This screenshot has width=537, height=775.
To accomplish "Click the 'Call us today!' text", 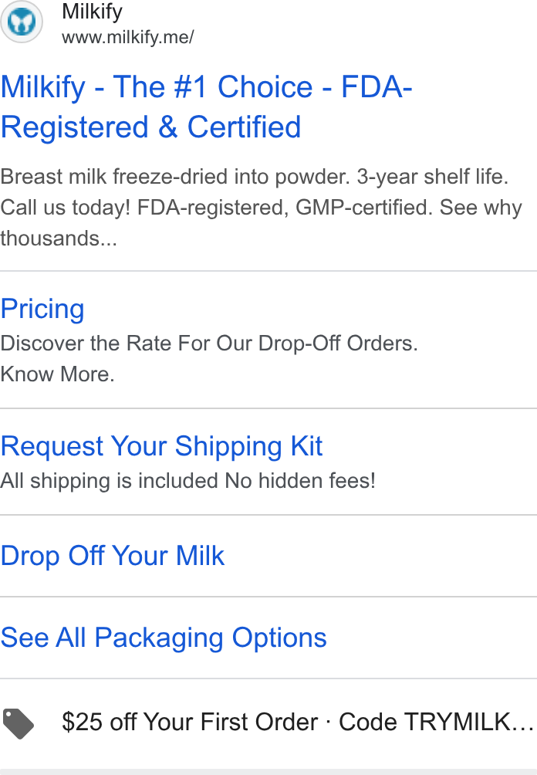I will [x=66, y=208].
